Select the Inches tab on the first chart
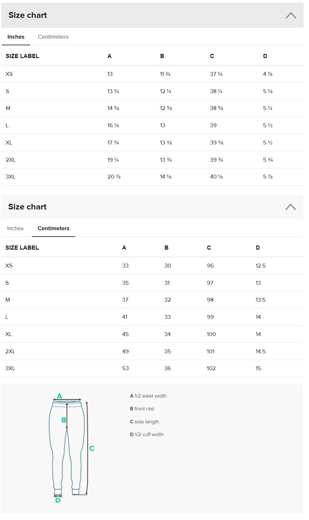The image size is (309, 520). click(x=15, y=37)
